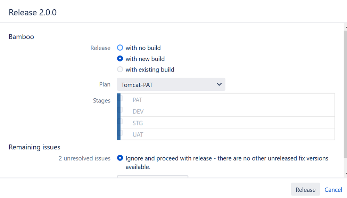Select 'Ignore and proceed with release' radio
This screenshot has height=198, width=347.
point(120,158)
